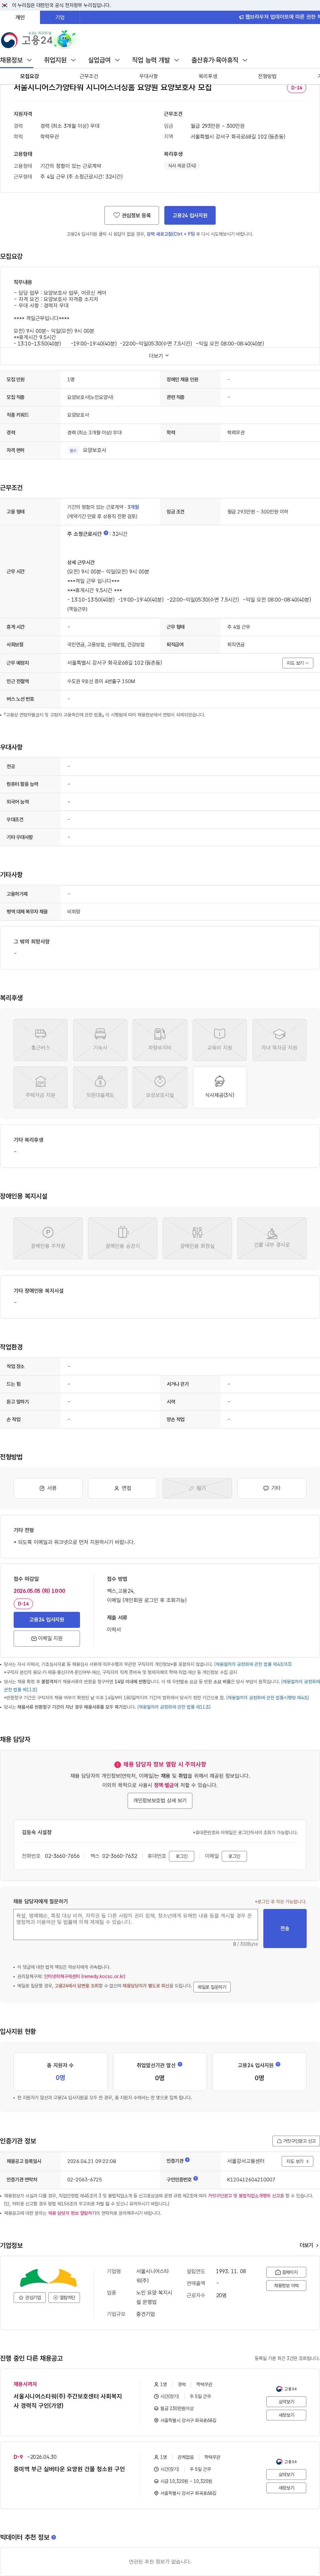Click the 기타 selection method box
Screen dimensions: 320x2576
pos(272,1488)
